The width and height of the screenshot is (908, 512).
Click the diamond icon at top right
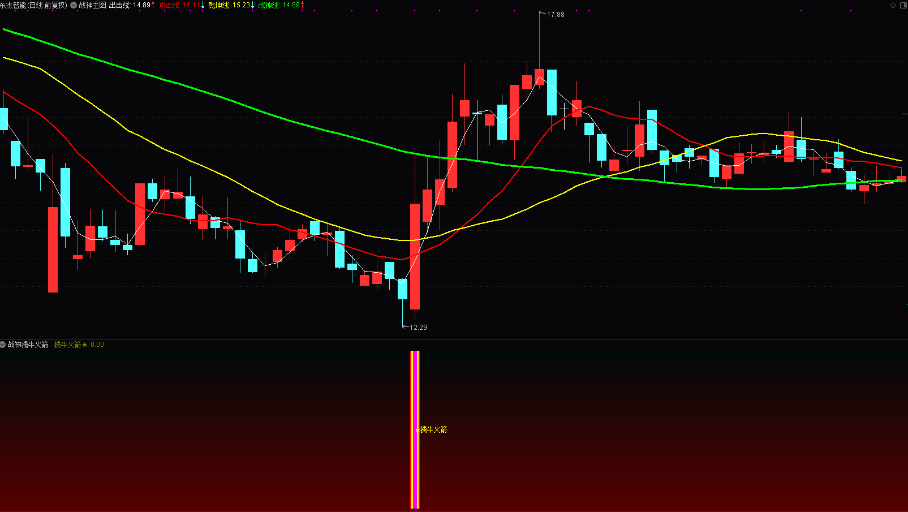(893, 5)
